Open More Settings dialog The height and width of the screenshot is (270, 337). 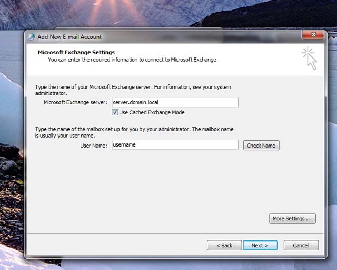tap(292, 218)
